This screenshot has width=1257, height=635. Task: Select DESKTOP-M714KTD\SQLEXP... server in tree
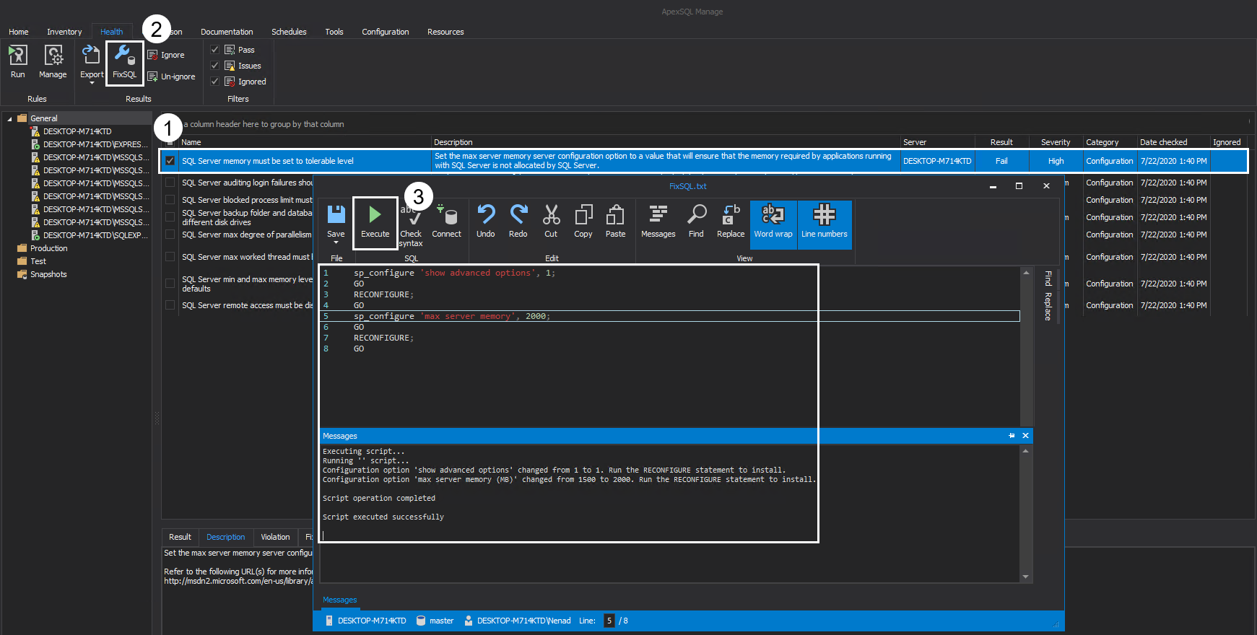point(95,235)
